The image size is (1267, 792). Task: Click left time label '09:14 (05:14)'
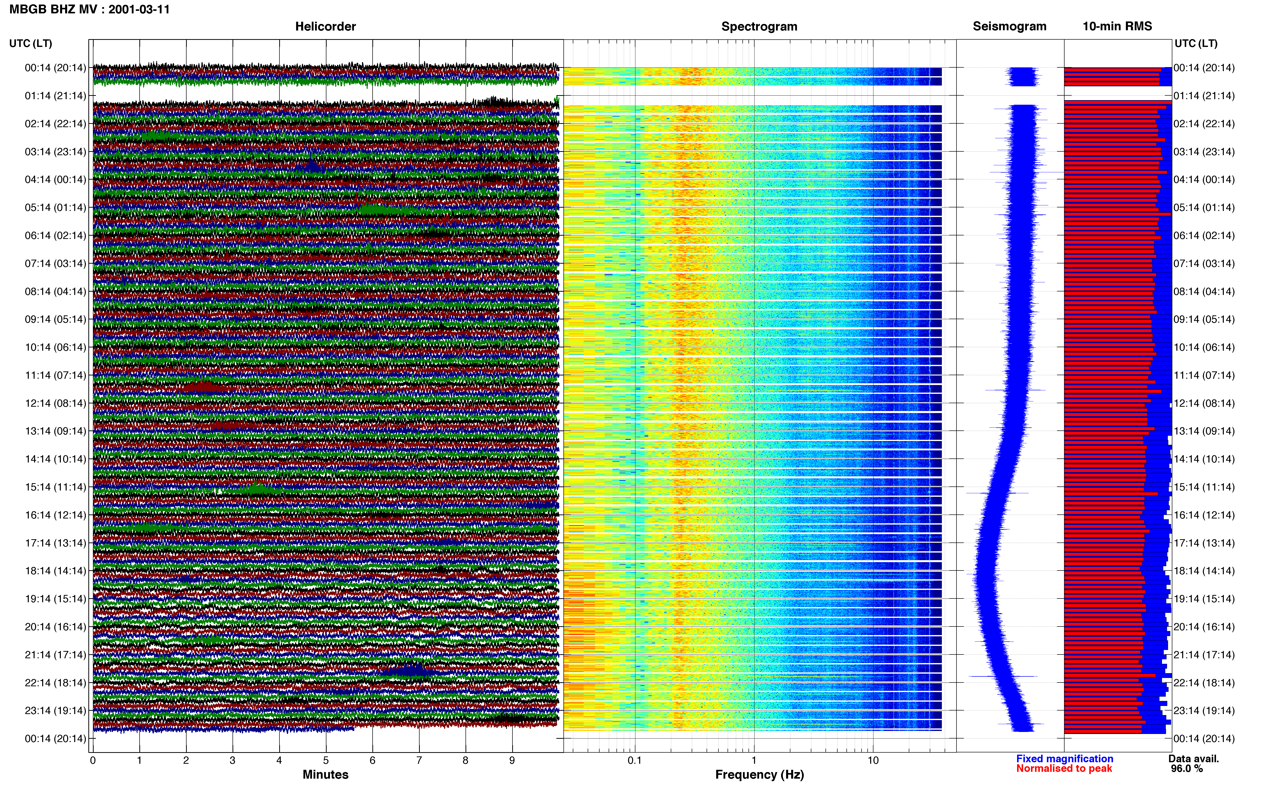tap(56, 319)
